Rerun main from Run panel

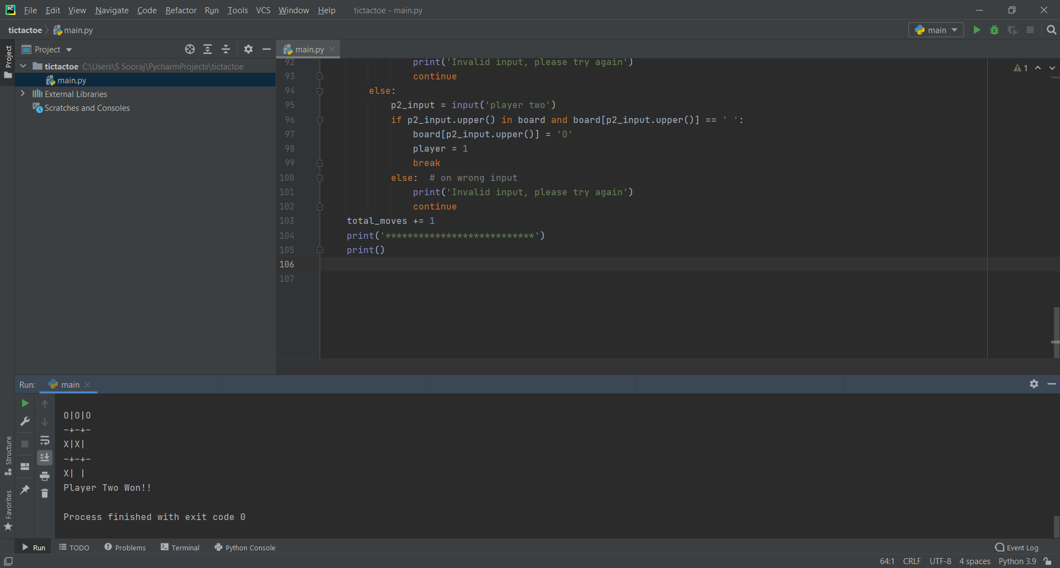pos(25,404)
